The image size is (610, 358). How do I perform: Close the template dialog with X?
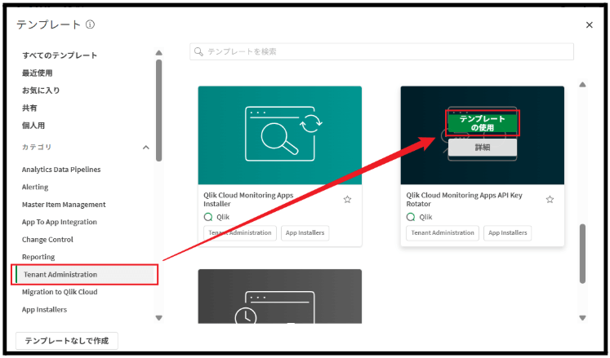click(590, 25)
